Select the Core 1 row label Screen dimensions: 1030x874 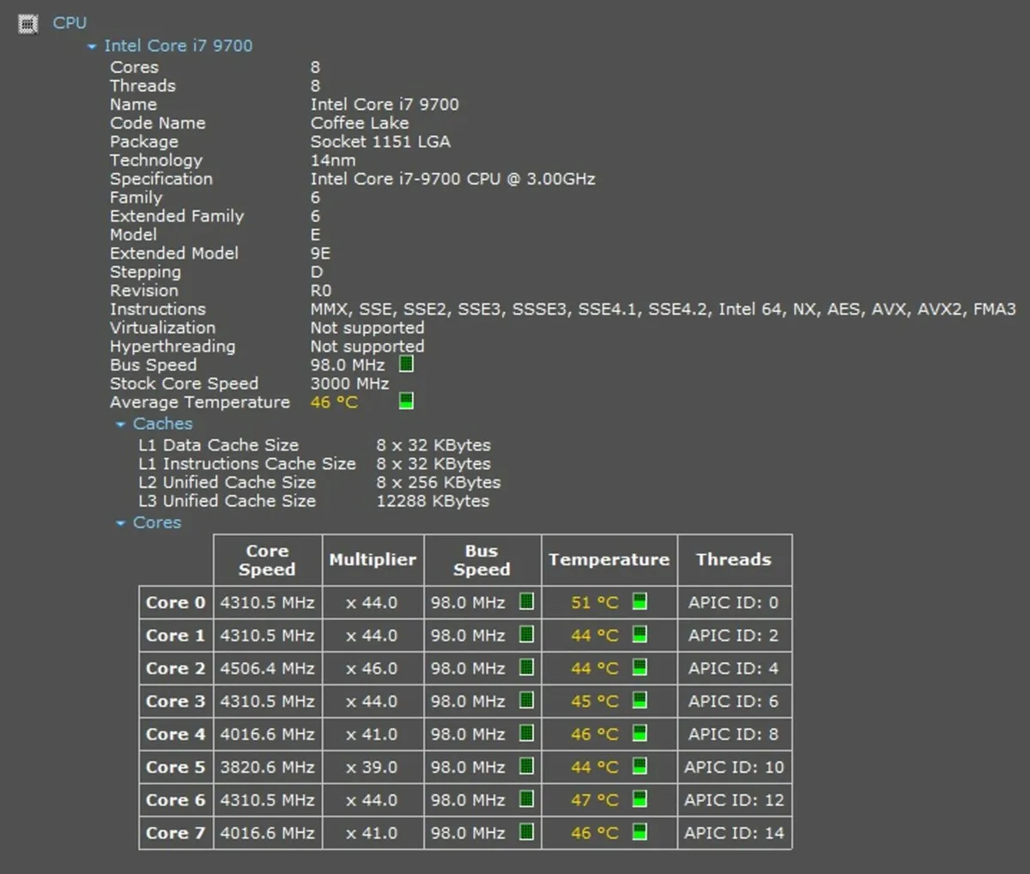(x=174, y=636)
